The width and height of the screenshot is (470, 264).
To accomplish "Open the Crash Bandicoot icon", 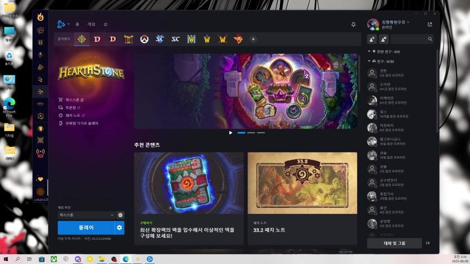I will [x=238, y=39].
